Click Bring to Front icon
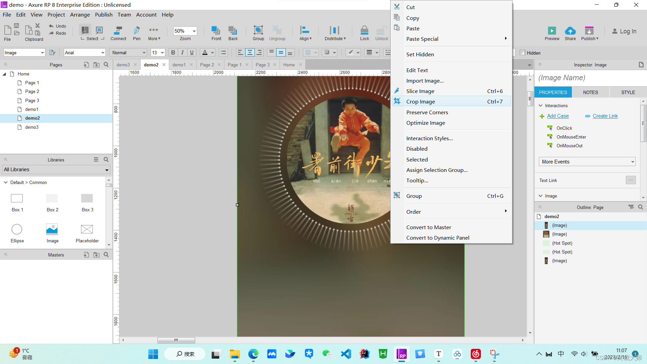The image size is (647, 364). point(216,31)
